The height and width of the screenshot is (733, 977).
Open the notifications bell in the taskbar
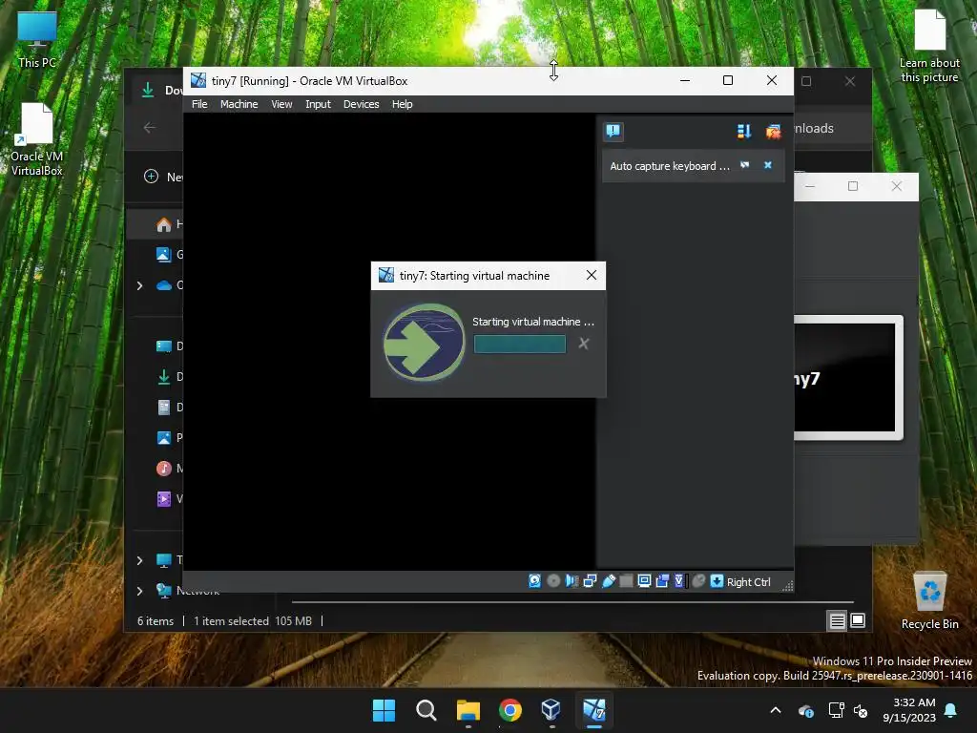click(x=951, y=710)
